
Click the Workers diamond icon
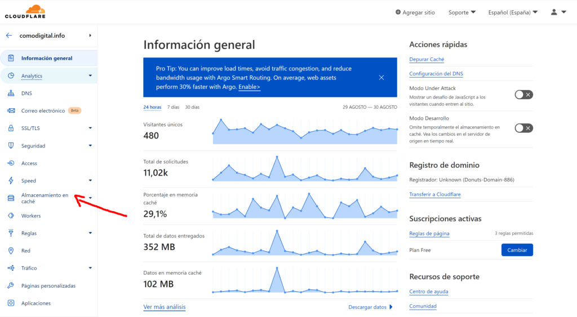point(11,216)
